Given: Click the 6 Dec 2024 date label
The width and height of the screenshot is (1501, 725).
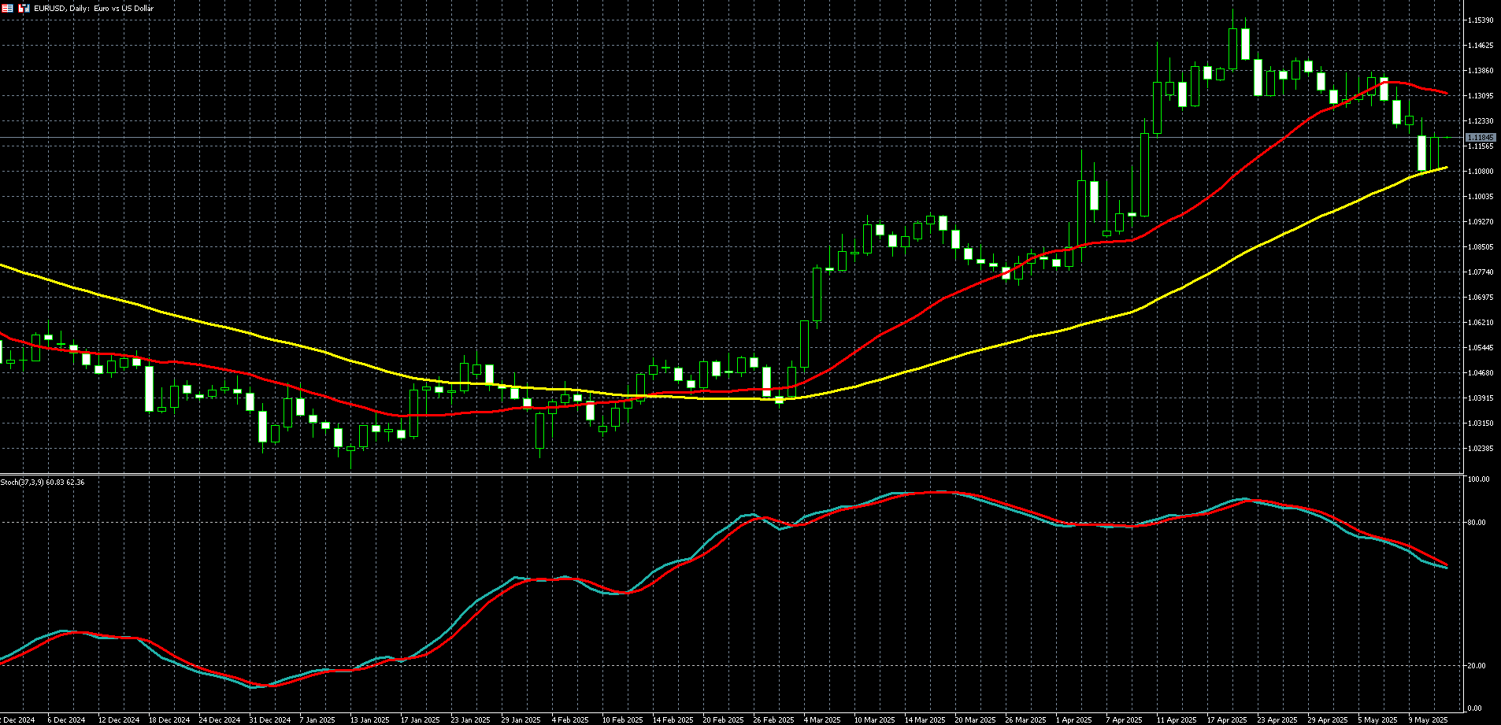Looking at the screenshot, I should [x=66, y=719].
